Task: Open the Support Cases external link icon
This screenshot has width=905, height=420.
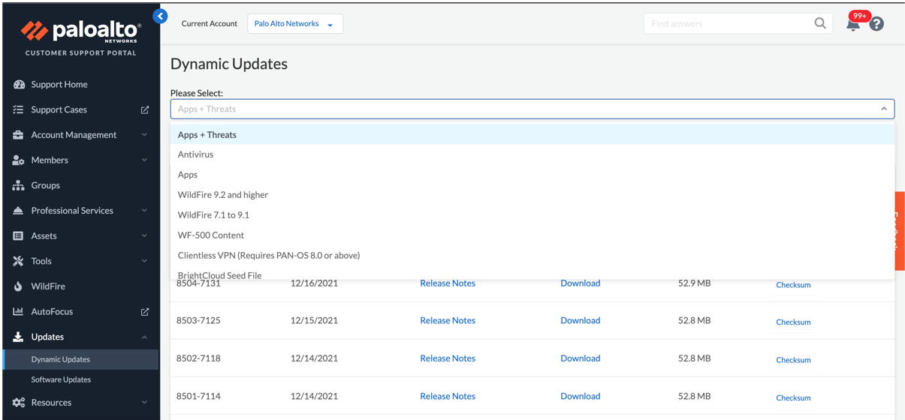Action: point(145,109)
